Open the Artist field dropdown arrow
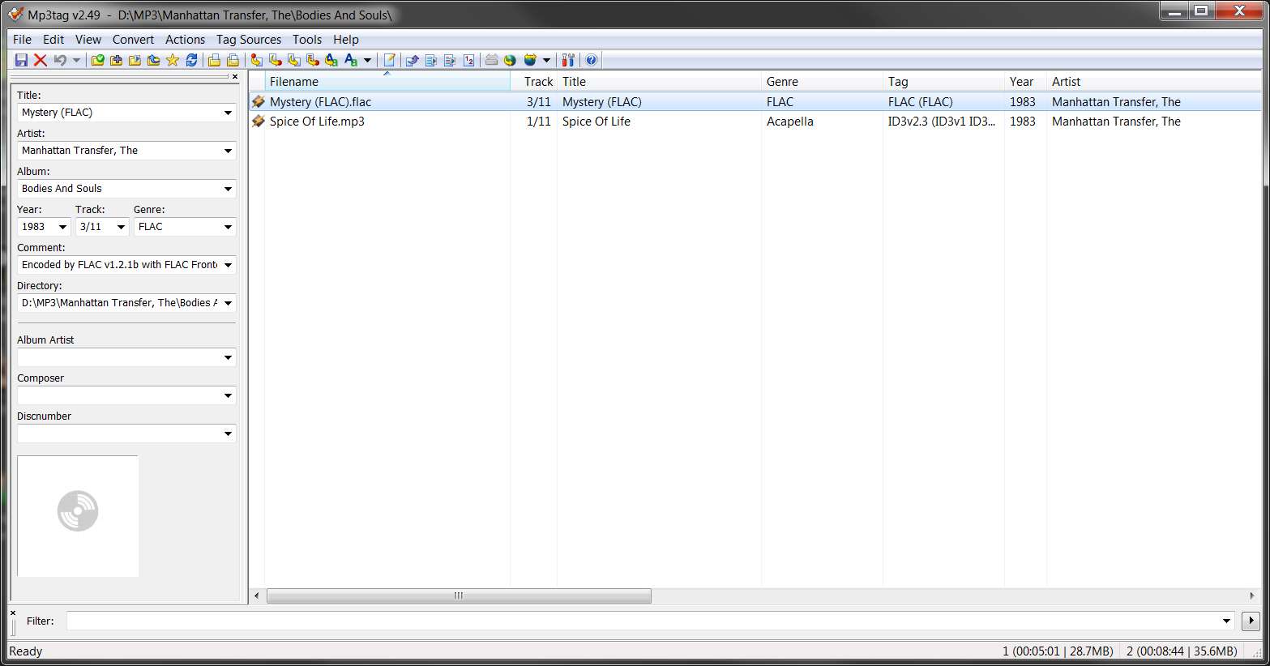 [228, 151]
